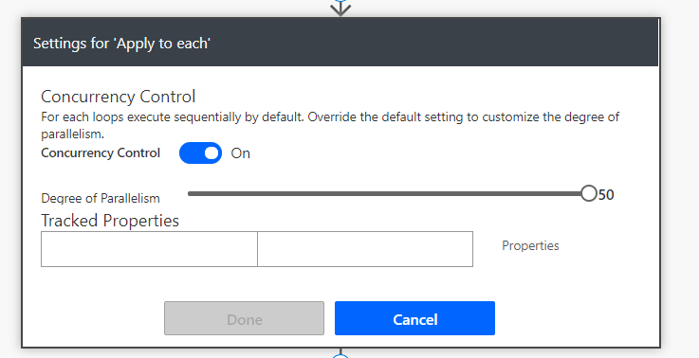Click the greyed-out Done button

244,318
